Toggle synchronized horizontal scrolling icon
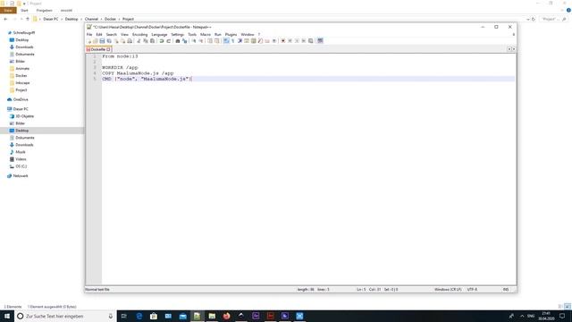 [x=217, y=41]
